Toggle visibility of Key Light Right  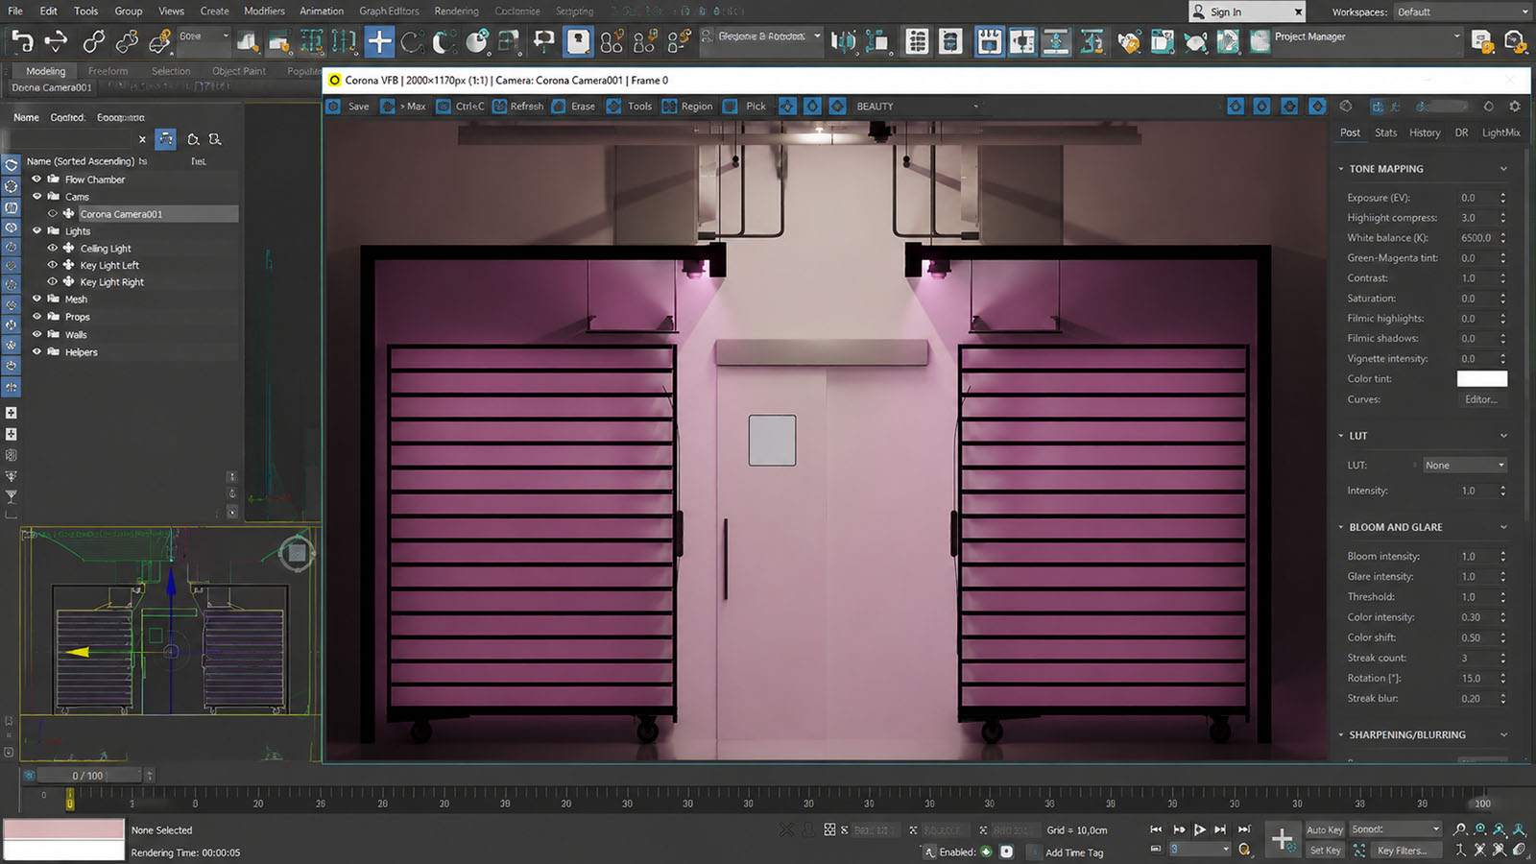pos(53,282)
